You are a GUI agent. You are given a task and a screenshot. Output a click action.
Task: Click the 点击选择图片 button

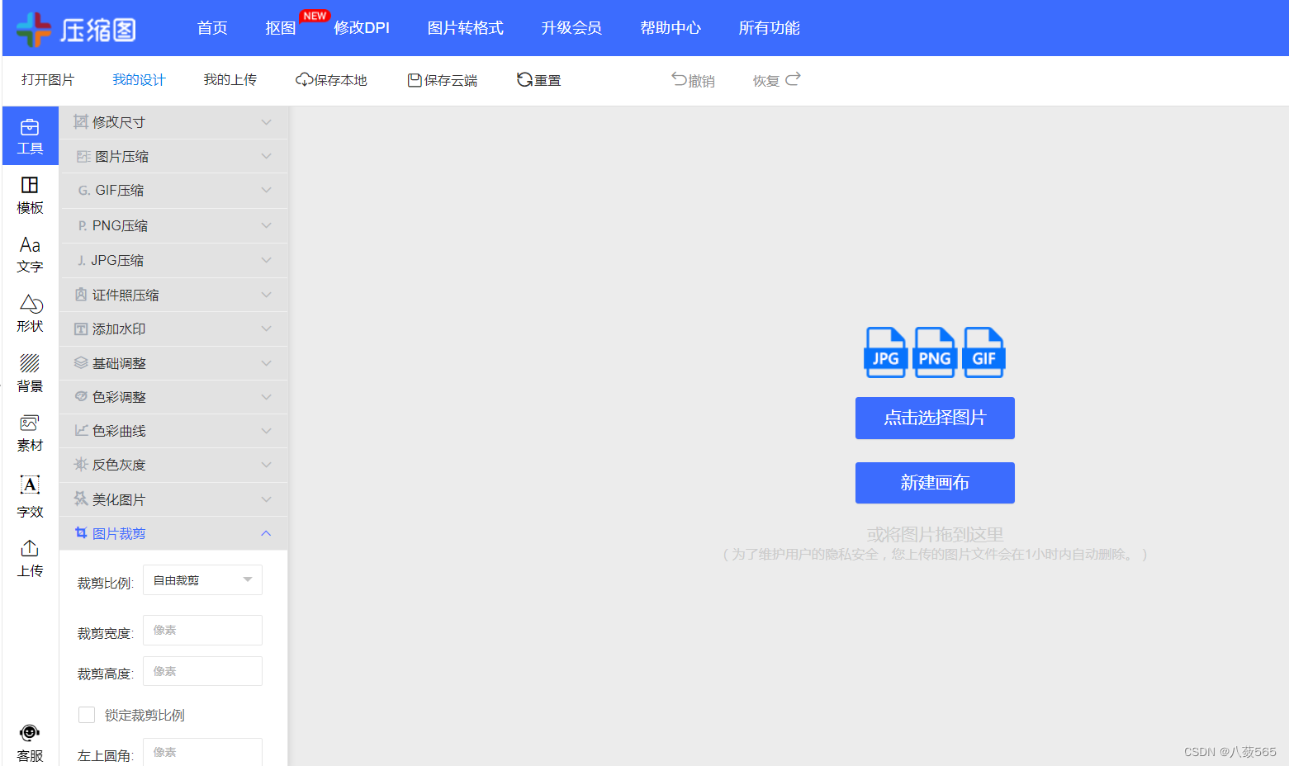point(935,418)
